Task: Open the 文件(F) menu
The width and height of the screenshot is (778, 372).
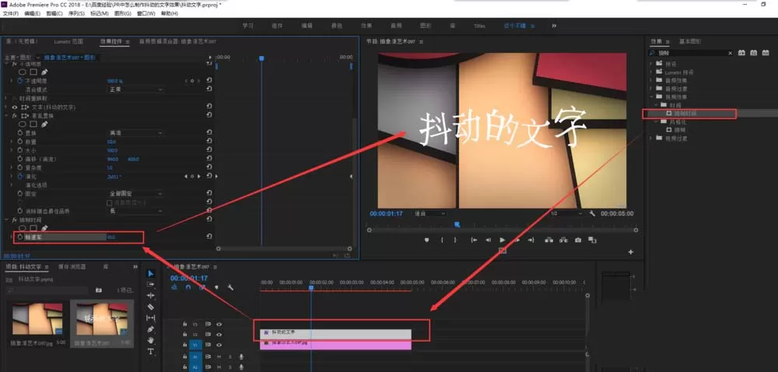Action: pyautogui.click(x=10, y=13)
